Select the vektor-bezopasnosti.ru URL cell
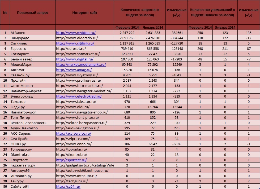The image size is (260, 189). 85,123
